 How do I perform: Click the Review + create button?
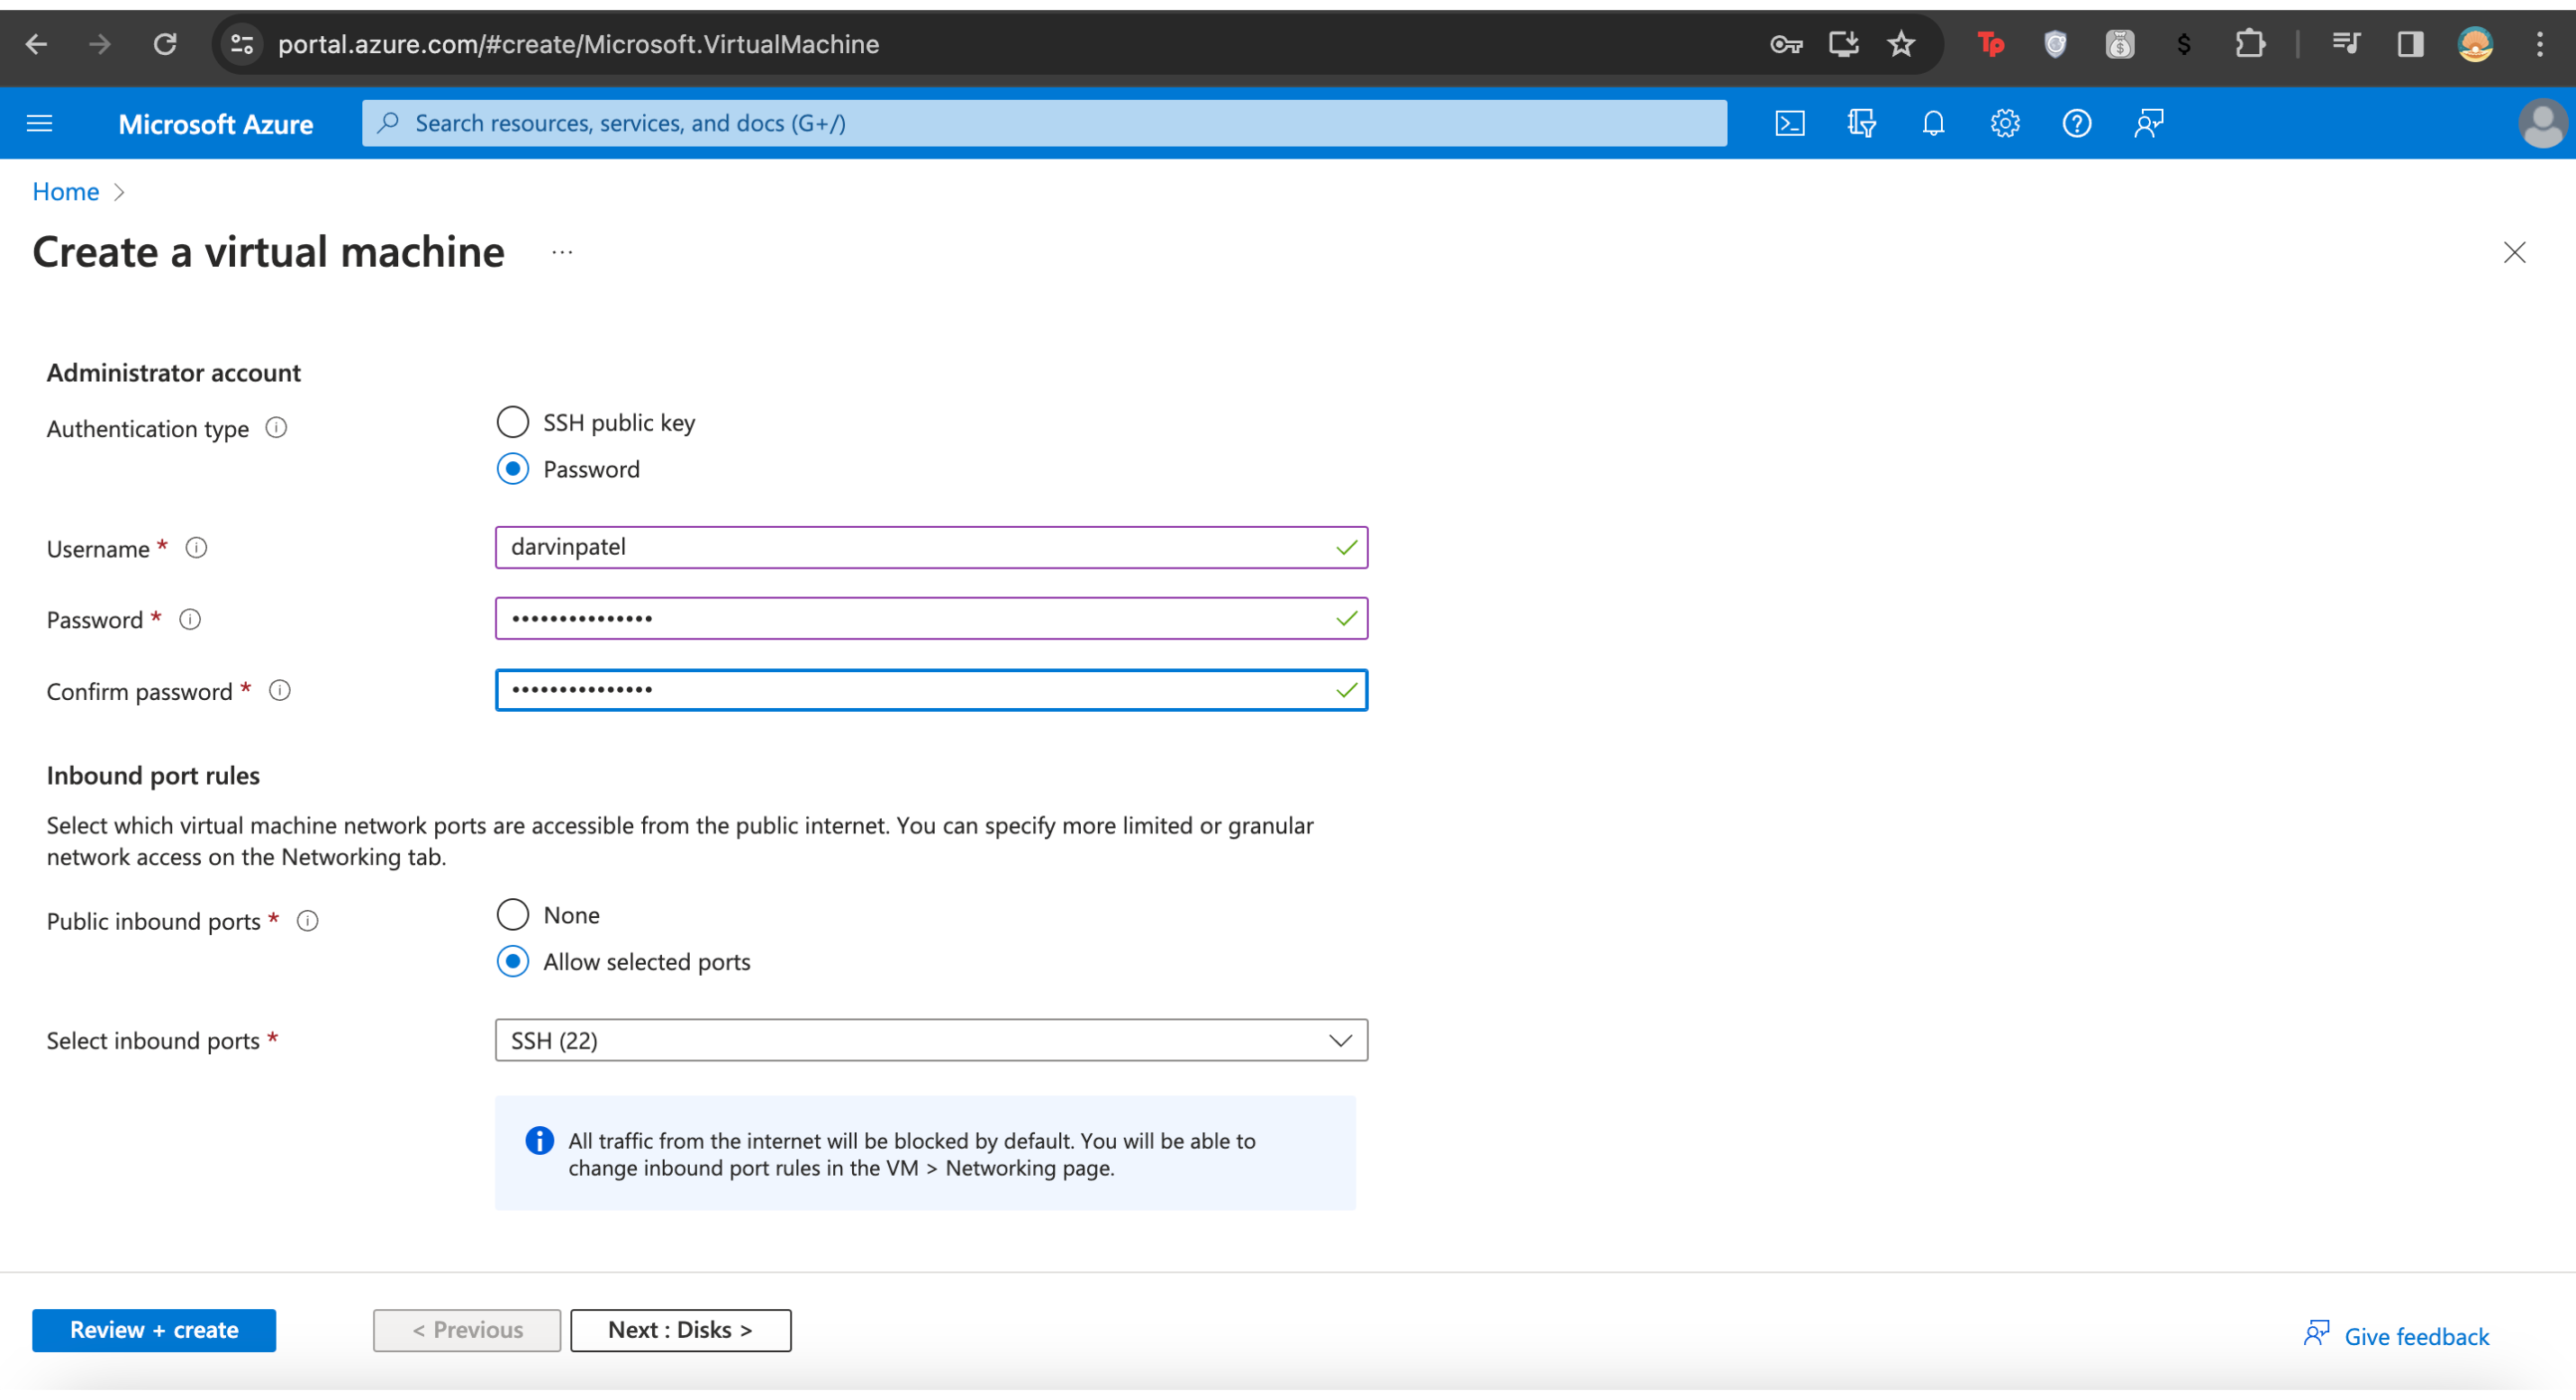(x=154, y=1330)
